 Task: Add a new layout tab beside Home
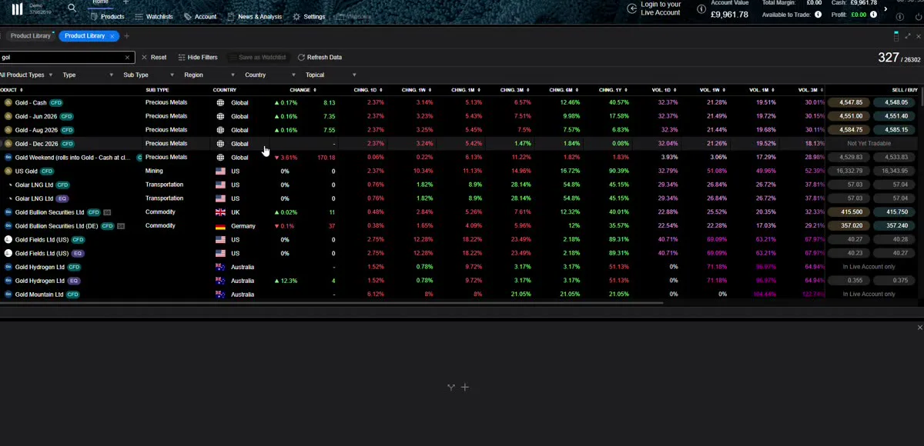[x=126, y=2]
